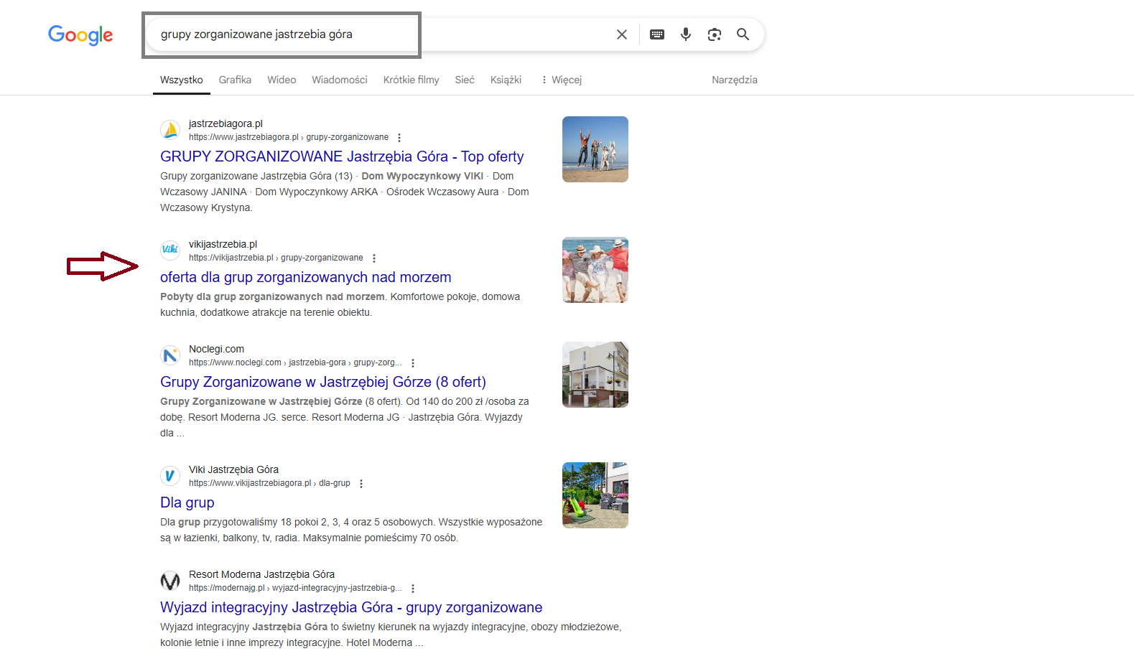Open GRUPY ZORGANIZOWANE Jastrzębia Góra - Top oferty
Viewport: 1134px width, 669px height.
click(x=342, y=156)
